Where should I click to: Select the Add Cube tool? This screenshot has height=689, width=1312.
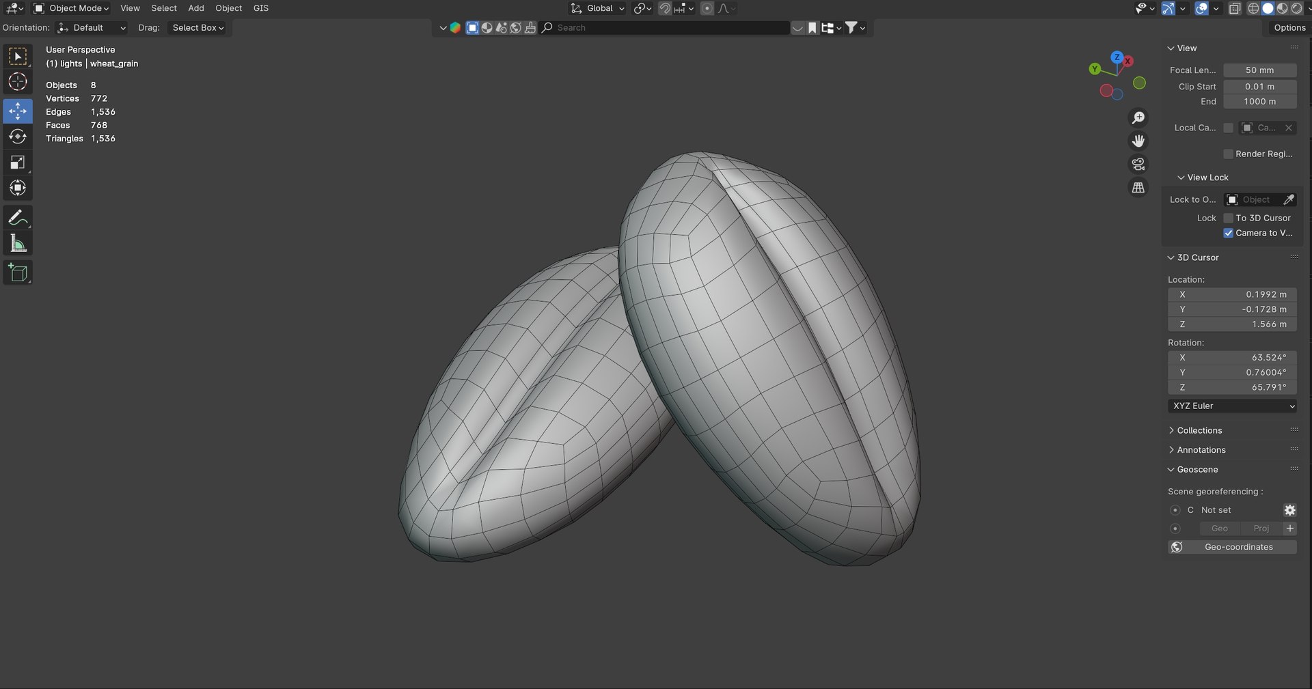18,273
